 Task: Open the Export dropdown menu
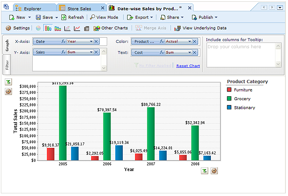click(140, 17)
